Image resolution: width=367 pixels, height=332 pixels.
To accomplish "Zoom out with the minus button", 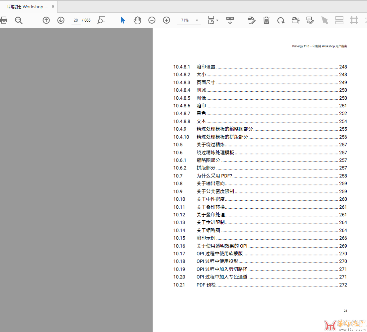I will (x=152, y=20).
